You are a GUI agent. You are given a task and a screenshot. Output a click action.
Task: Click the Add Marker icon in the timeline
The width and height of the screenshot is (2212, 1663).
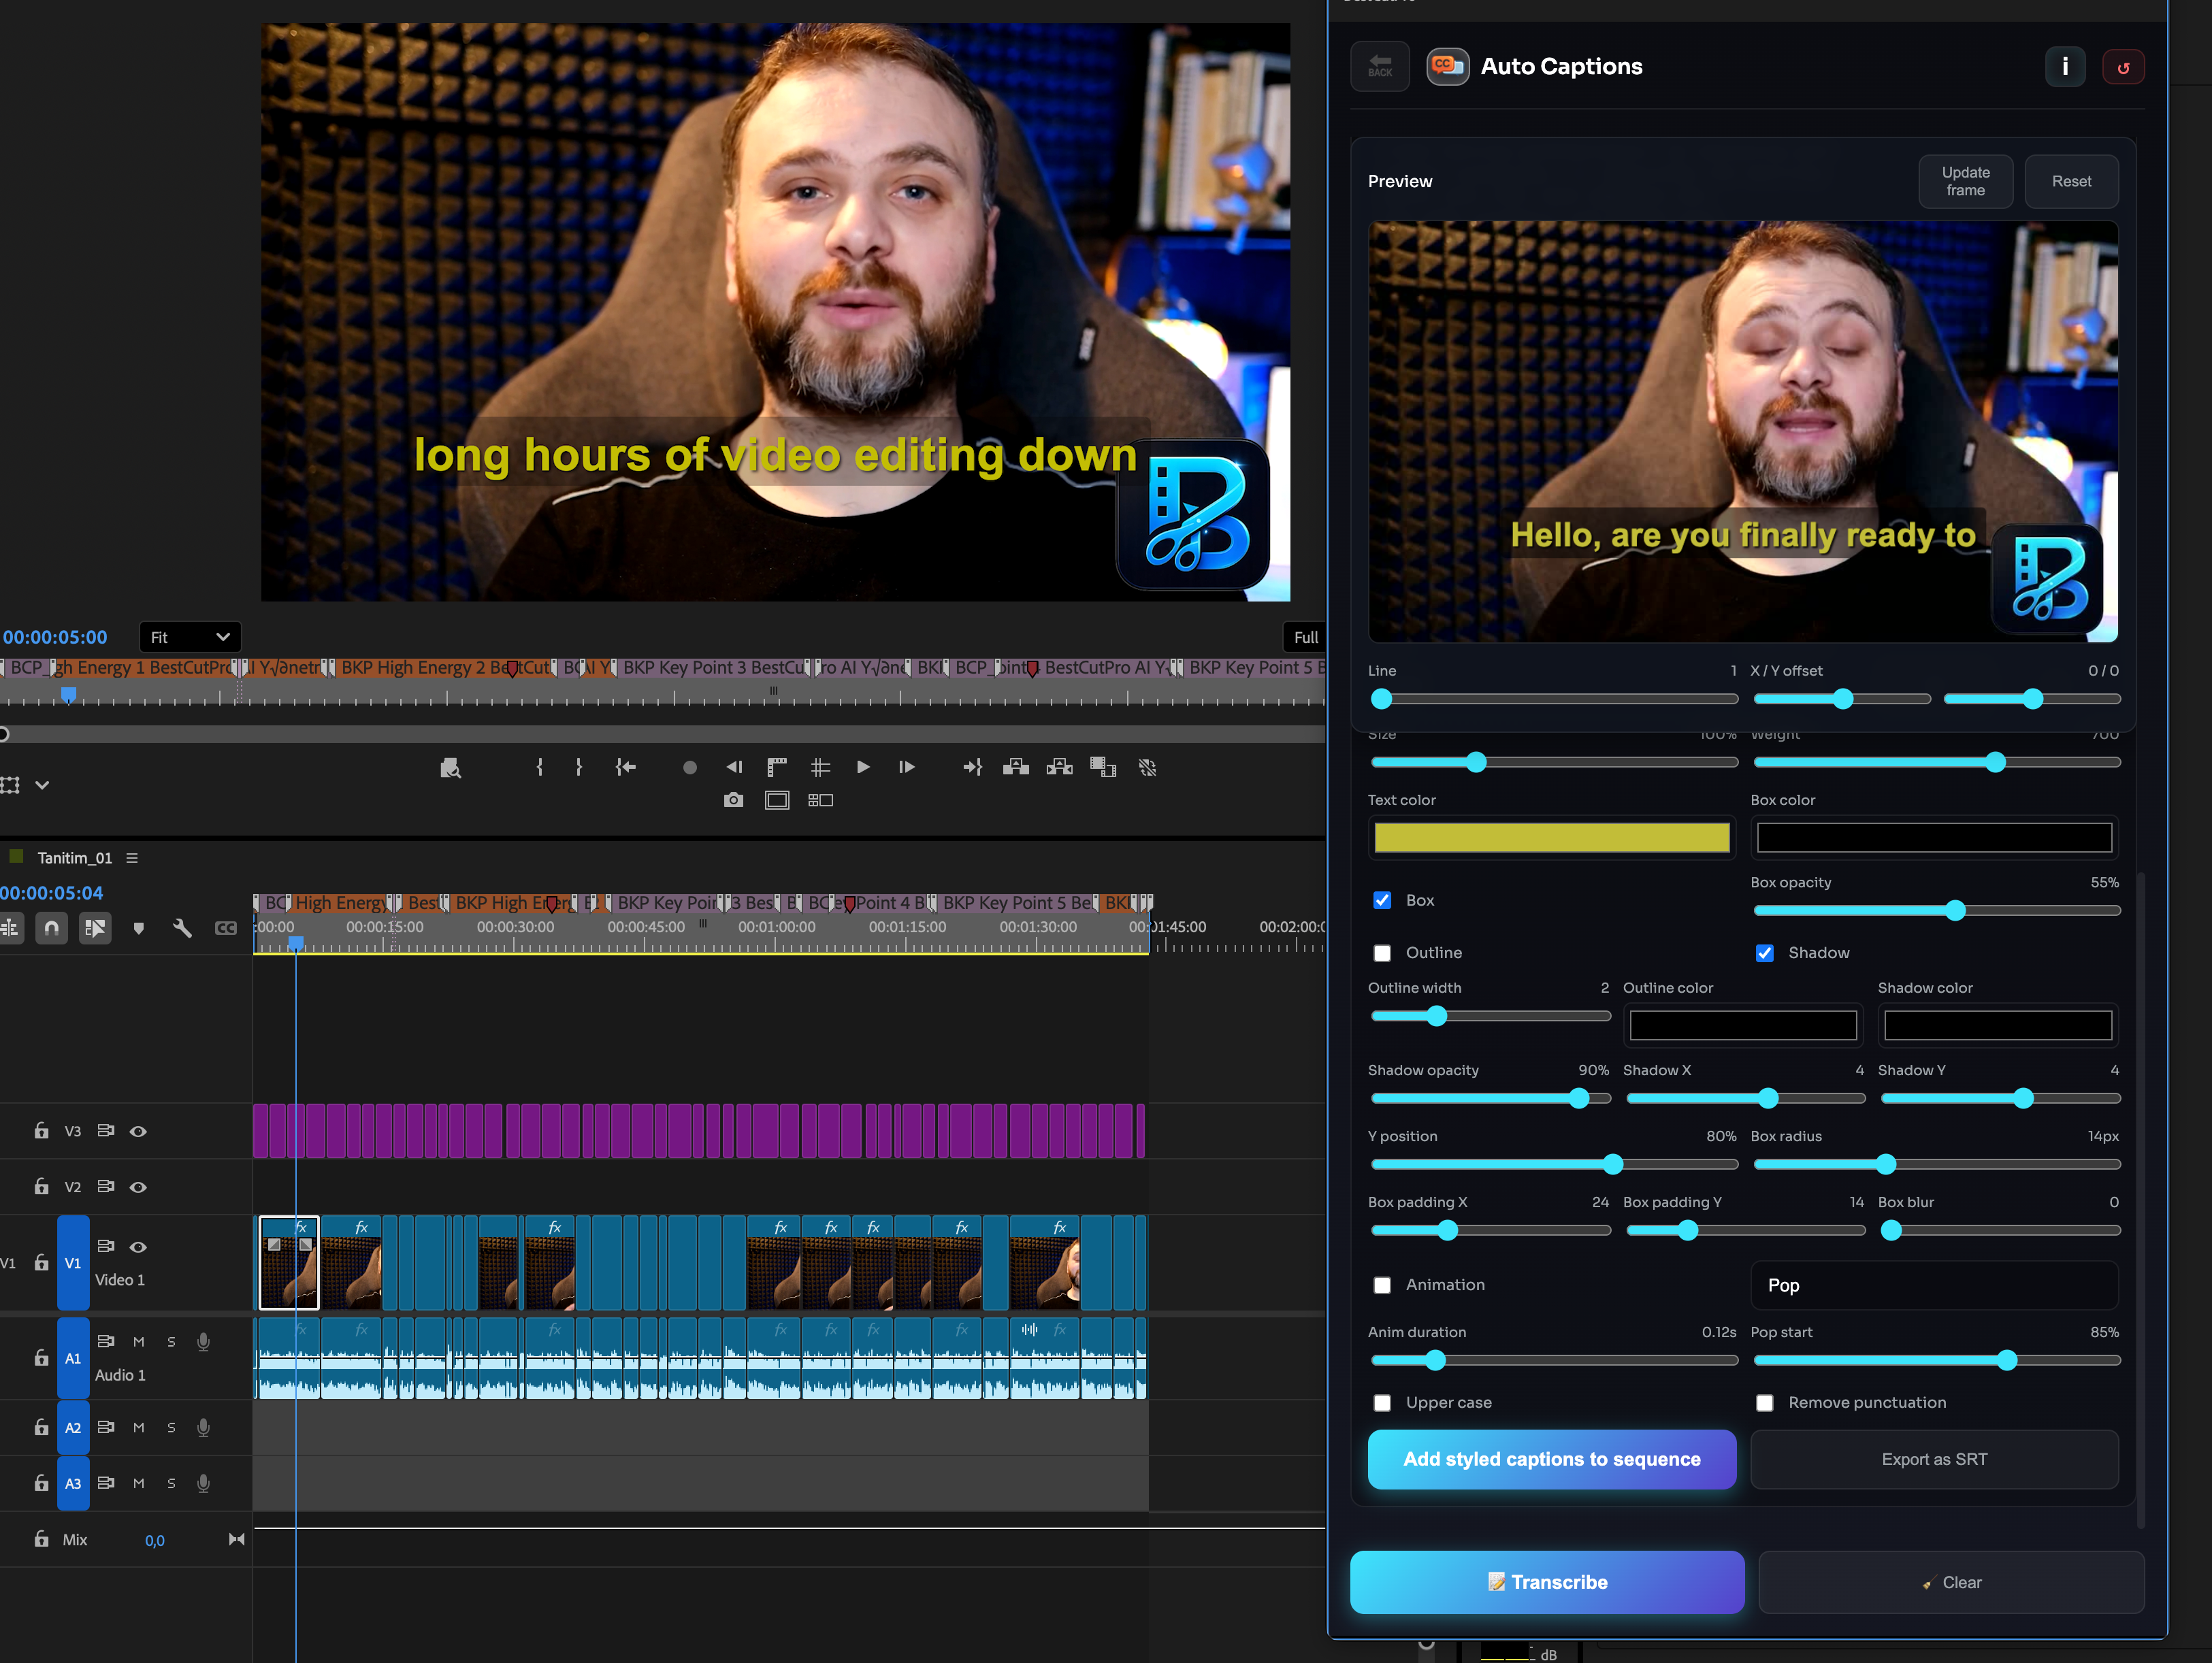click(139, 928)
